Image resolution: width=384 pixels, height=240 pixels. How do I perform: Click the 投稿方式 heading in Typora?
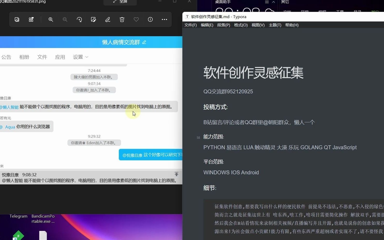pyautogui.click(x=216, y=107)
